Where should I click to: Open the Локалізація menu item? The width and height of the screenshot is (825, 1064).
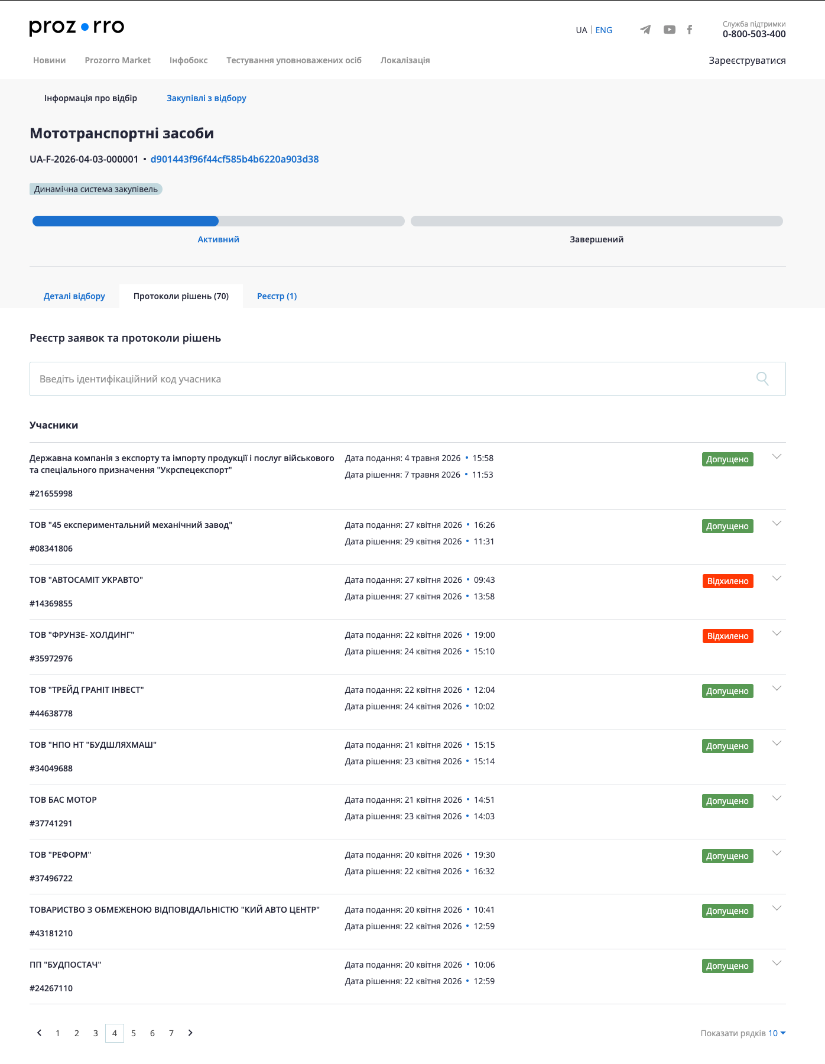[x=405, y=60]
